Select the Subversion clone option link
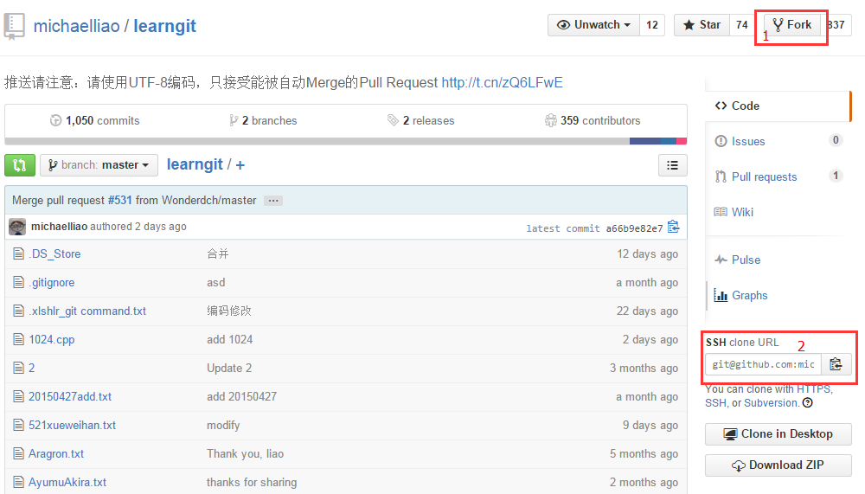865x494 pixels. point(771,403)
